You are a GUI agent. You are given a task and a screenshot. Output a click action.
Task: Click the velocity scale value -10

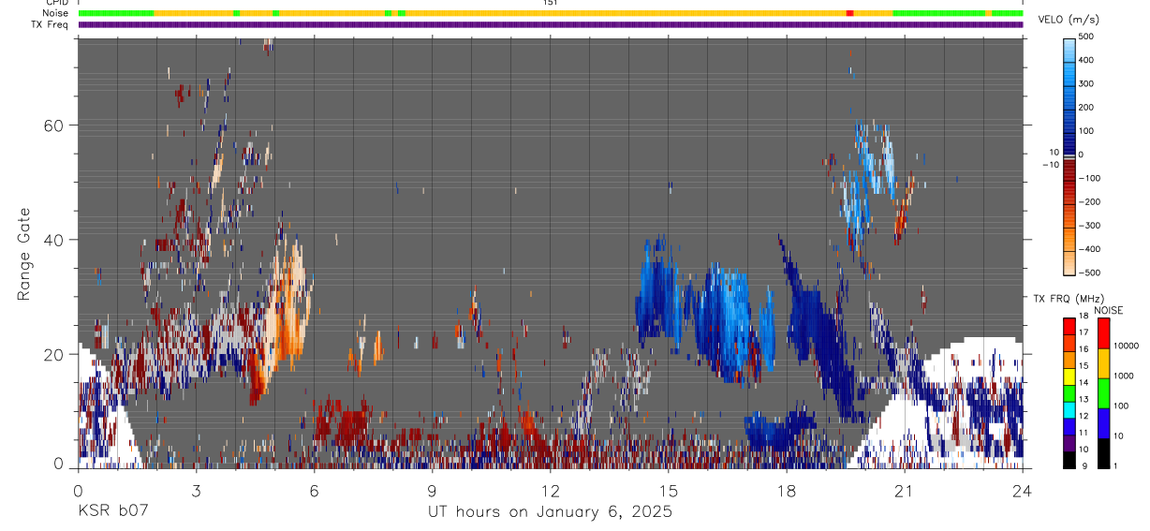[x=1049, y=165]
